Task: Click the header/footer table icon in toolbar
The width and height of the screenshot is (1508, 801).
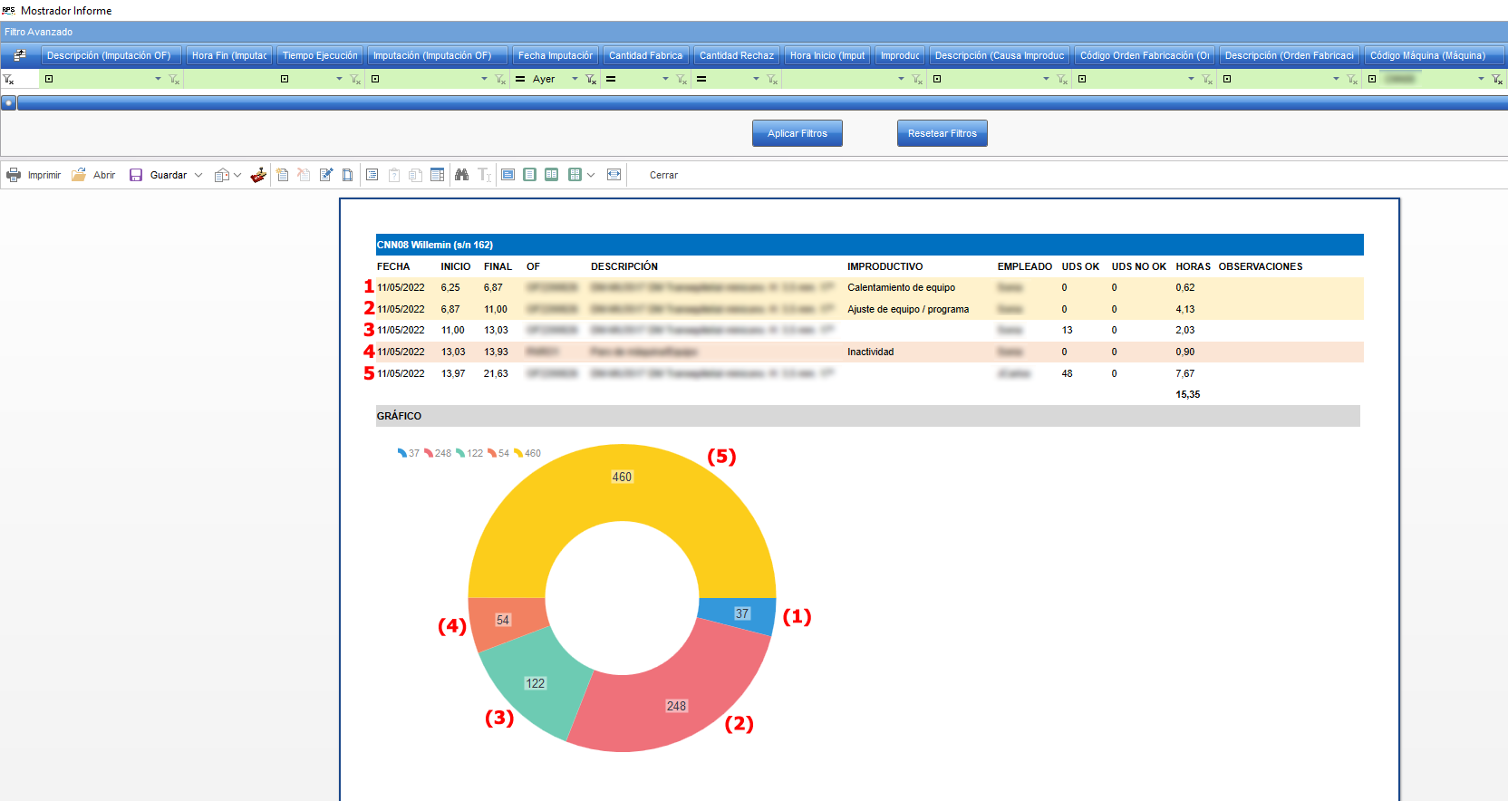Action: [x=438, y=175]
